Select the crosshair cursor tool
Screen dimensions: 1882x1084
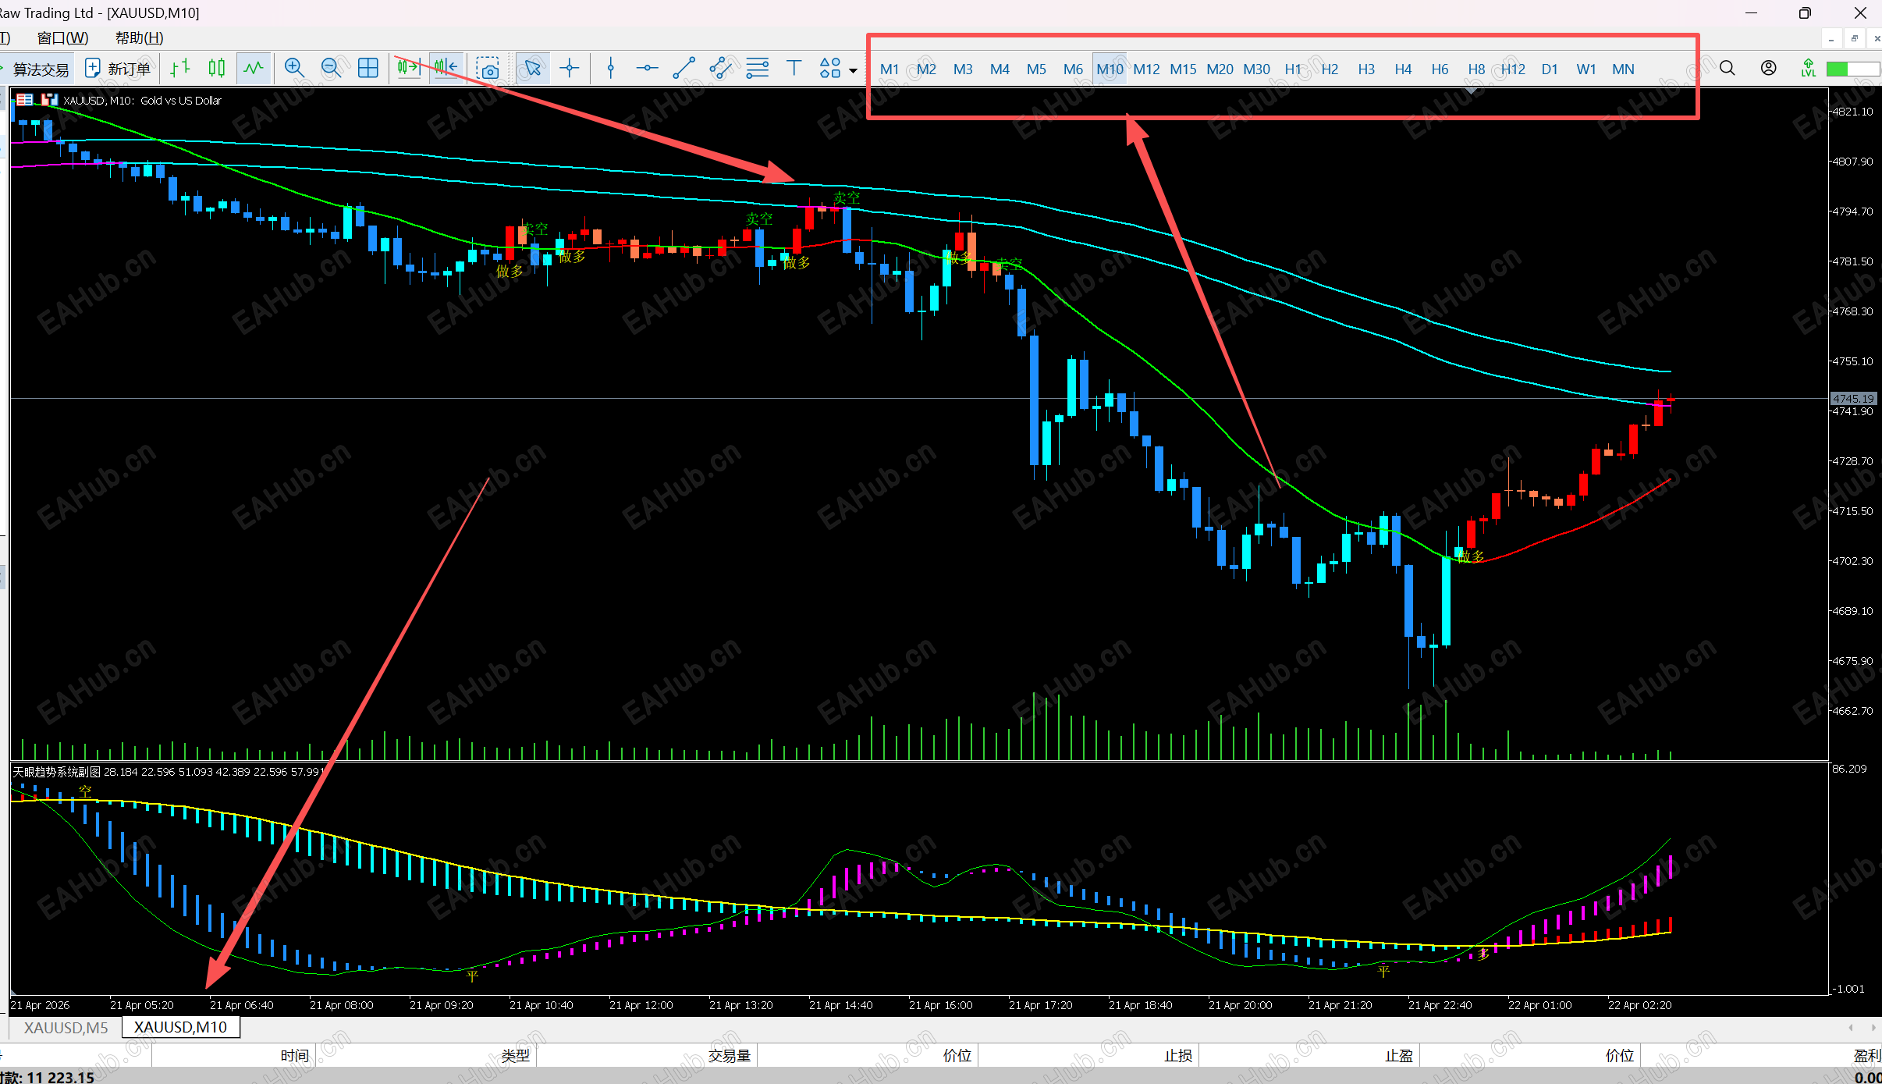(570, 69)
